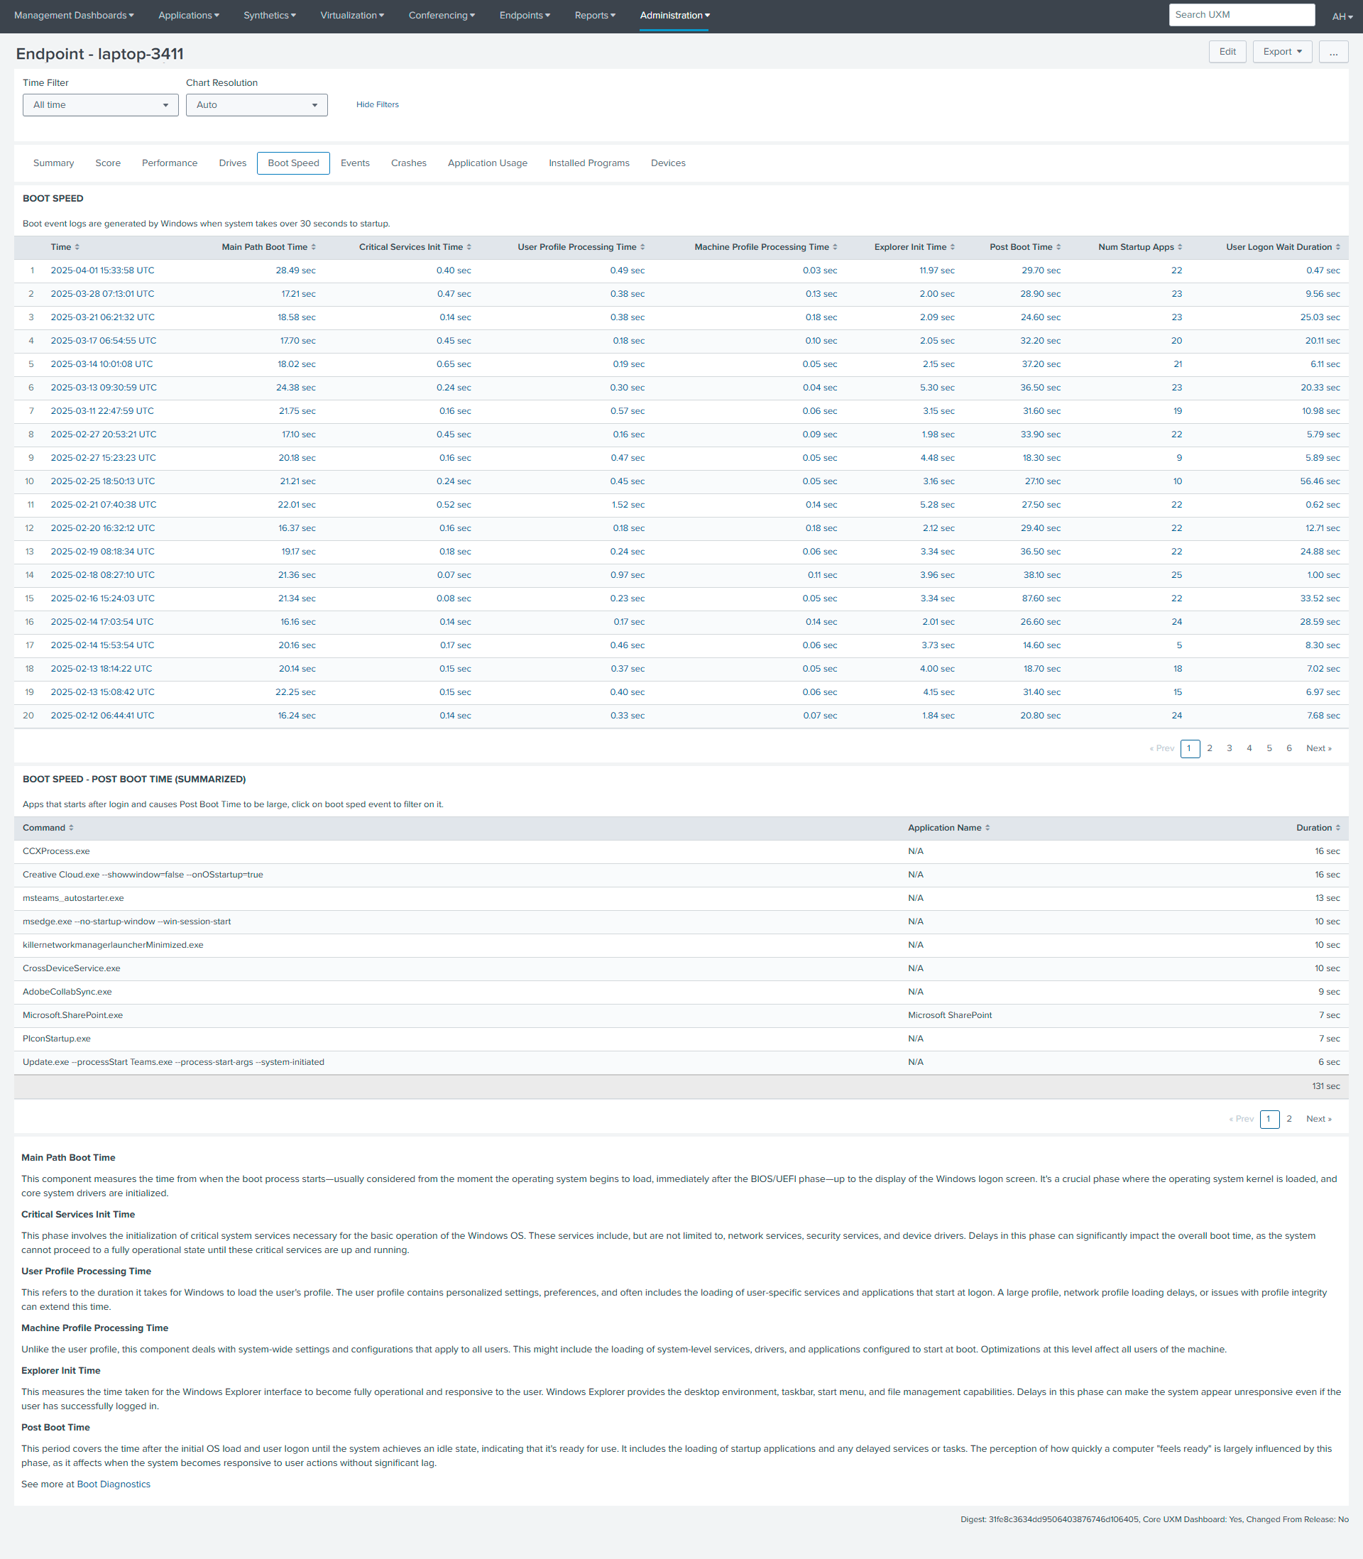Sort by Application Name column
This screenshot has height=1559, width=1363.
pos(948,827)
